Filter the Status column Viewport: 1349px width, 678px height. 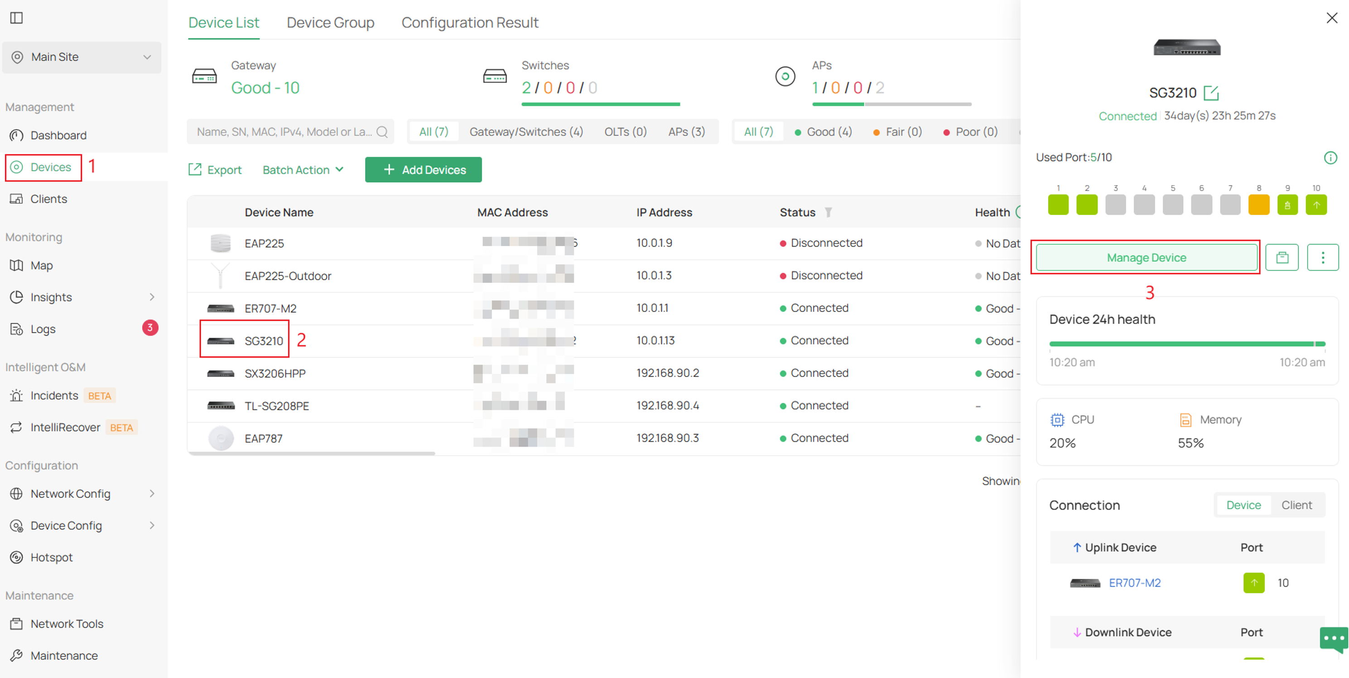coord(828,212)
